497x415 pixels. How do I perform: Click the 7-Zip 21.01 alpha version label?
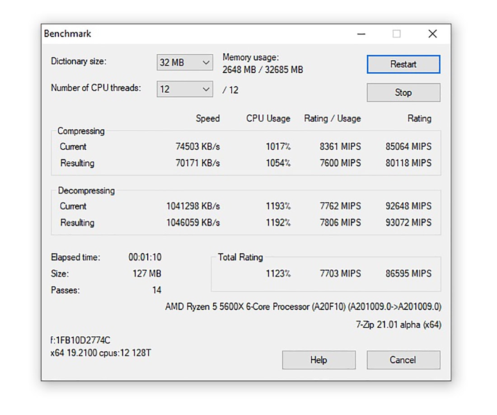(x=398, y=325)
